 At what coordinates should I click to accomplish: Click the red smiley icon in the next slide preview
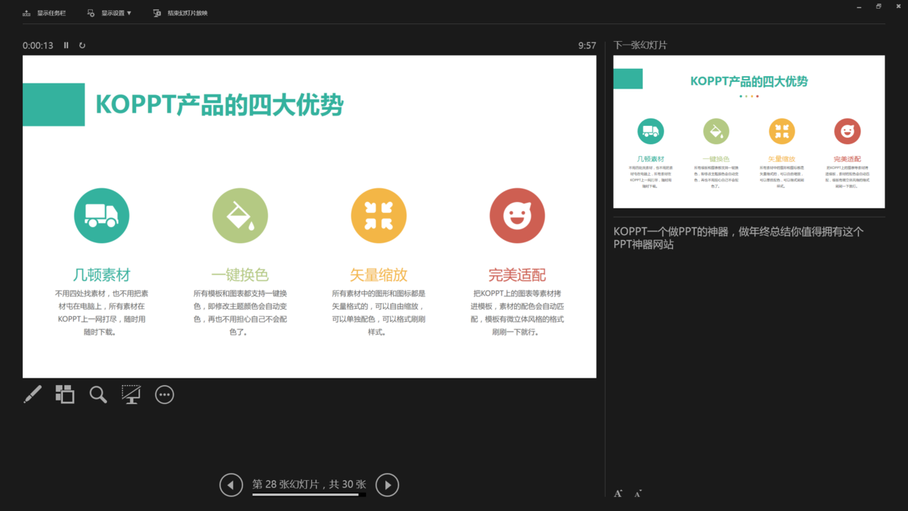point(847,132)
